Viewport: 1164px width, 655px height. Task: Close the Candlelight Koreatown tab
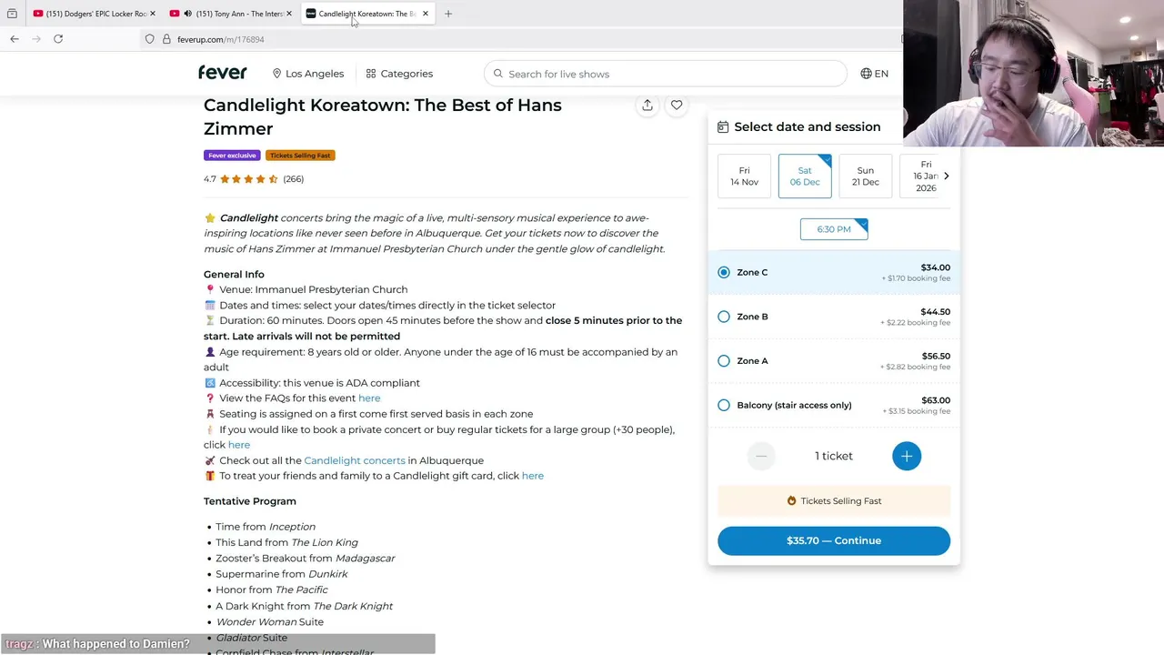pos(425,14)
